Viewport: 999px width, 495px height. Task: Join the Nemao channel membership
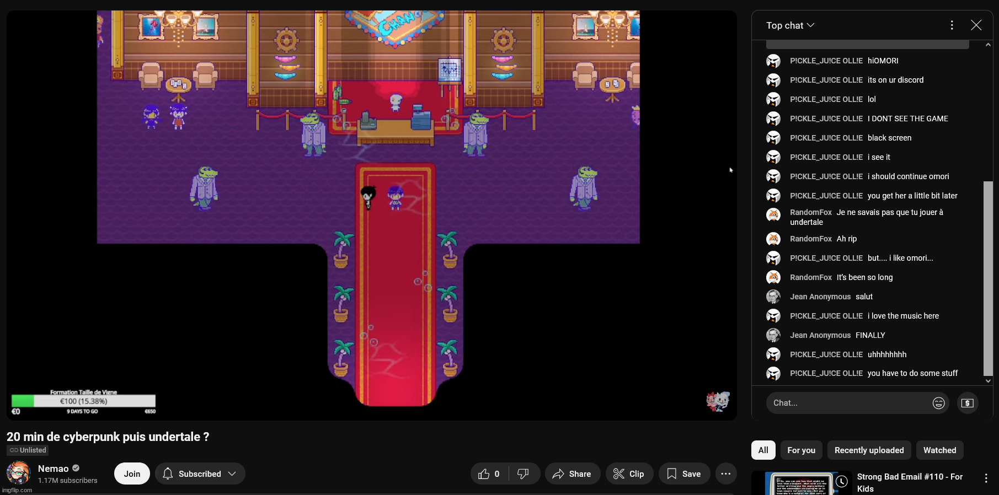132,474
